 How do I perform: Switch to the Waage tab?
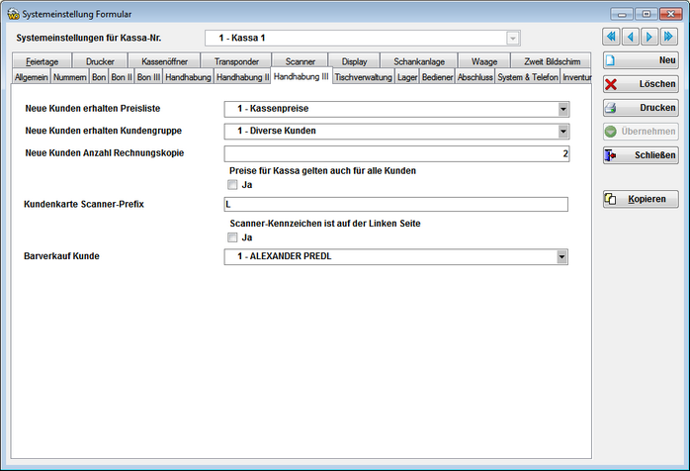tap(484, 61)
